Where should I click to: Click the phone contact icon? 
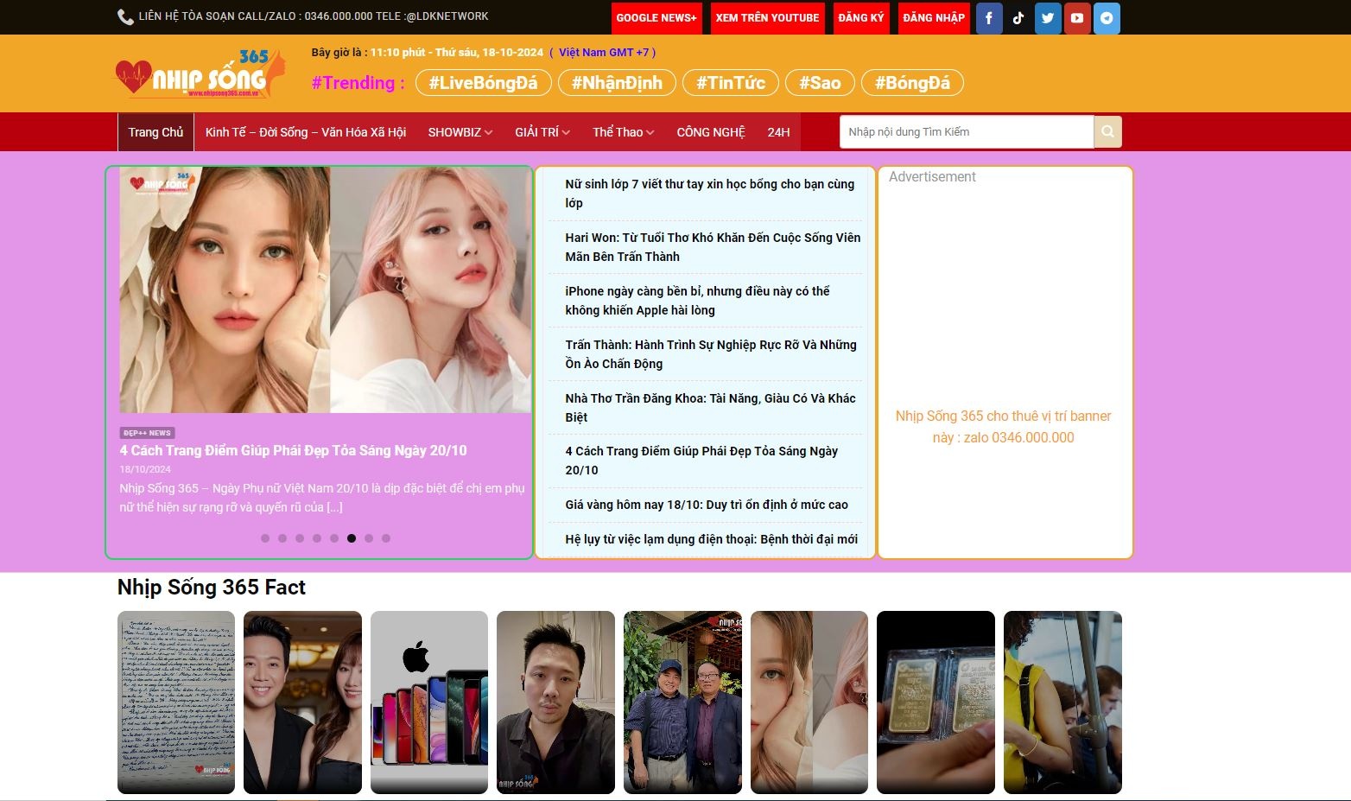[125, 17]
